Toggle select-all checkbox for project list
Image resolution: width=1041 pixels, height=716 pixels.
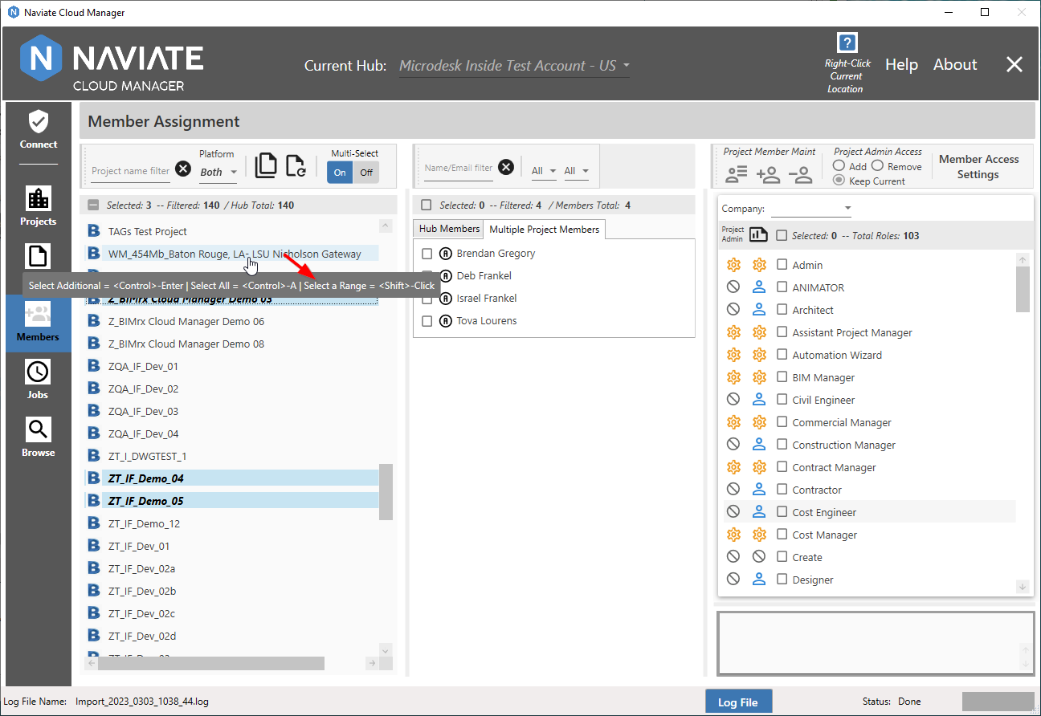point(93,205)
